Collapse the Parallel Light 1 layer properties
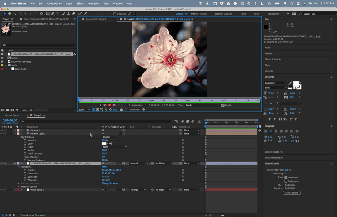337x217 pixels. pyautogui.click(x=15, y=134)
